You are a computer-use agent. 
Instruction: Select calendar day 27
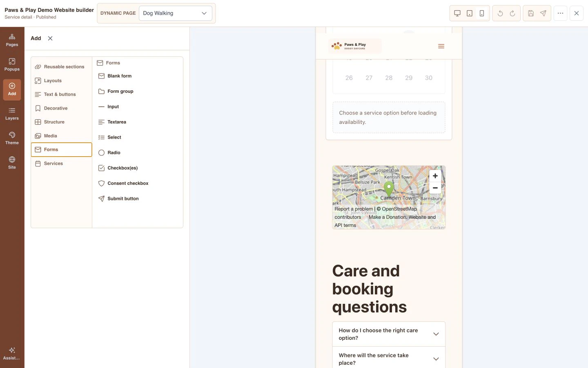click(369, 78)
